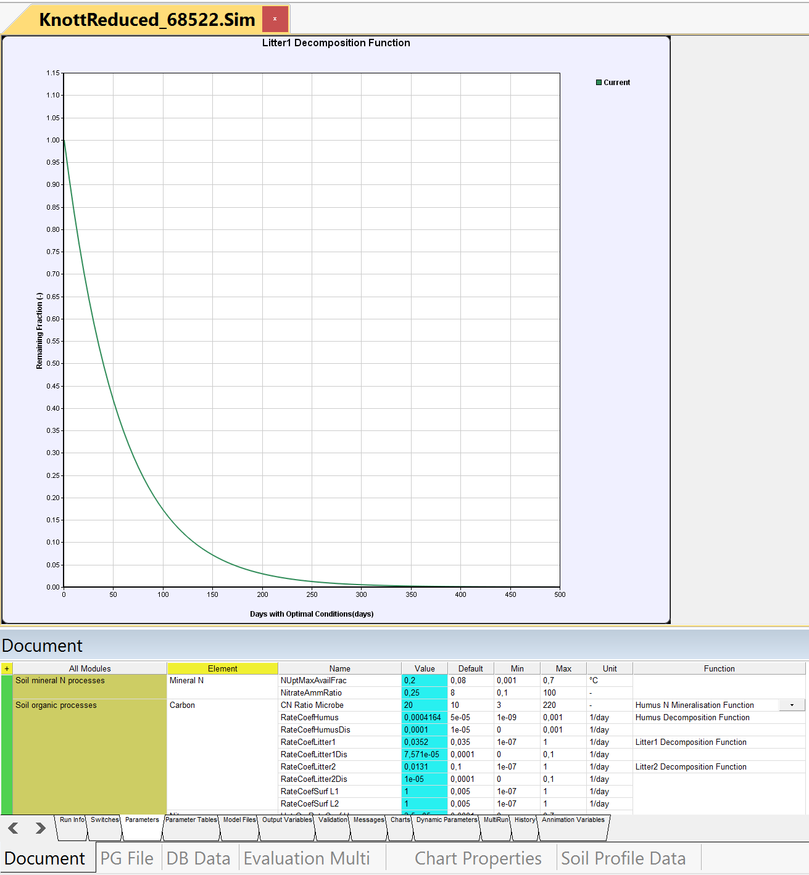Viewport: 809px width, 875px height.
Task: Click the All Modules column header
Action: (90, 668)
